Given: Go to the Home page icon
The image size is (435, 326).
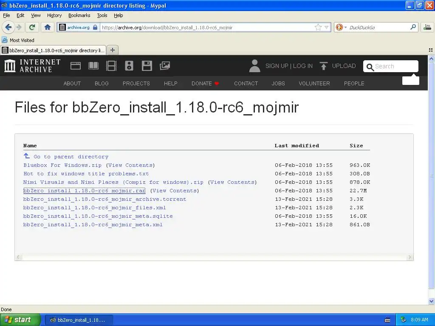Looking at the screenshot, I should tap(48, 27).
